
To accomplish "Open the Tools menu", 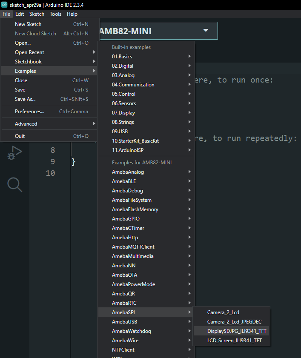I will click(55, 14).
